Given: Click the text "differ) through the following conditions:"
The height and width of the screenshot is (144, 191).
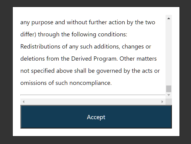Looking at the screenshot, I should click(x=74, y=35).
